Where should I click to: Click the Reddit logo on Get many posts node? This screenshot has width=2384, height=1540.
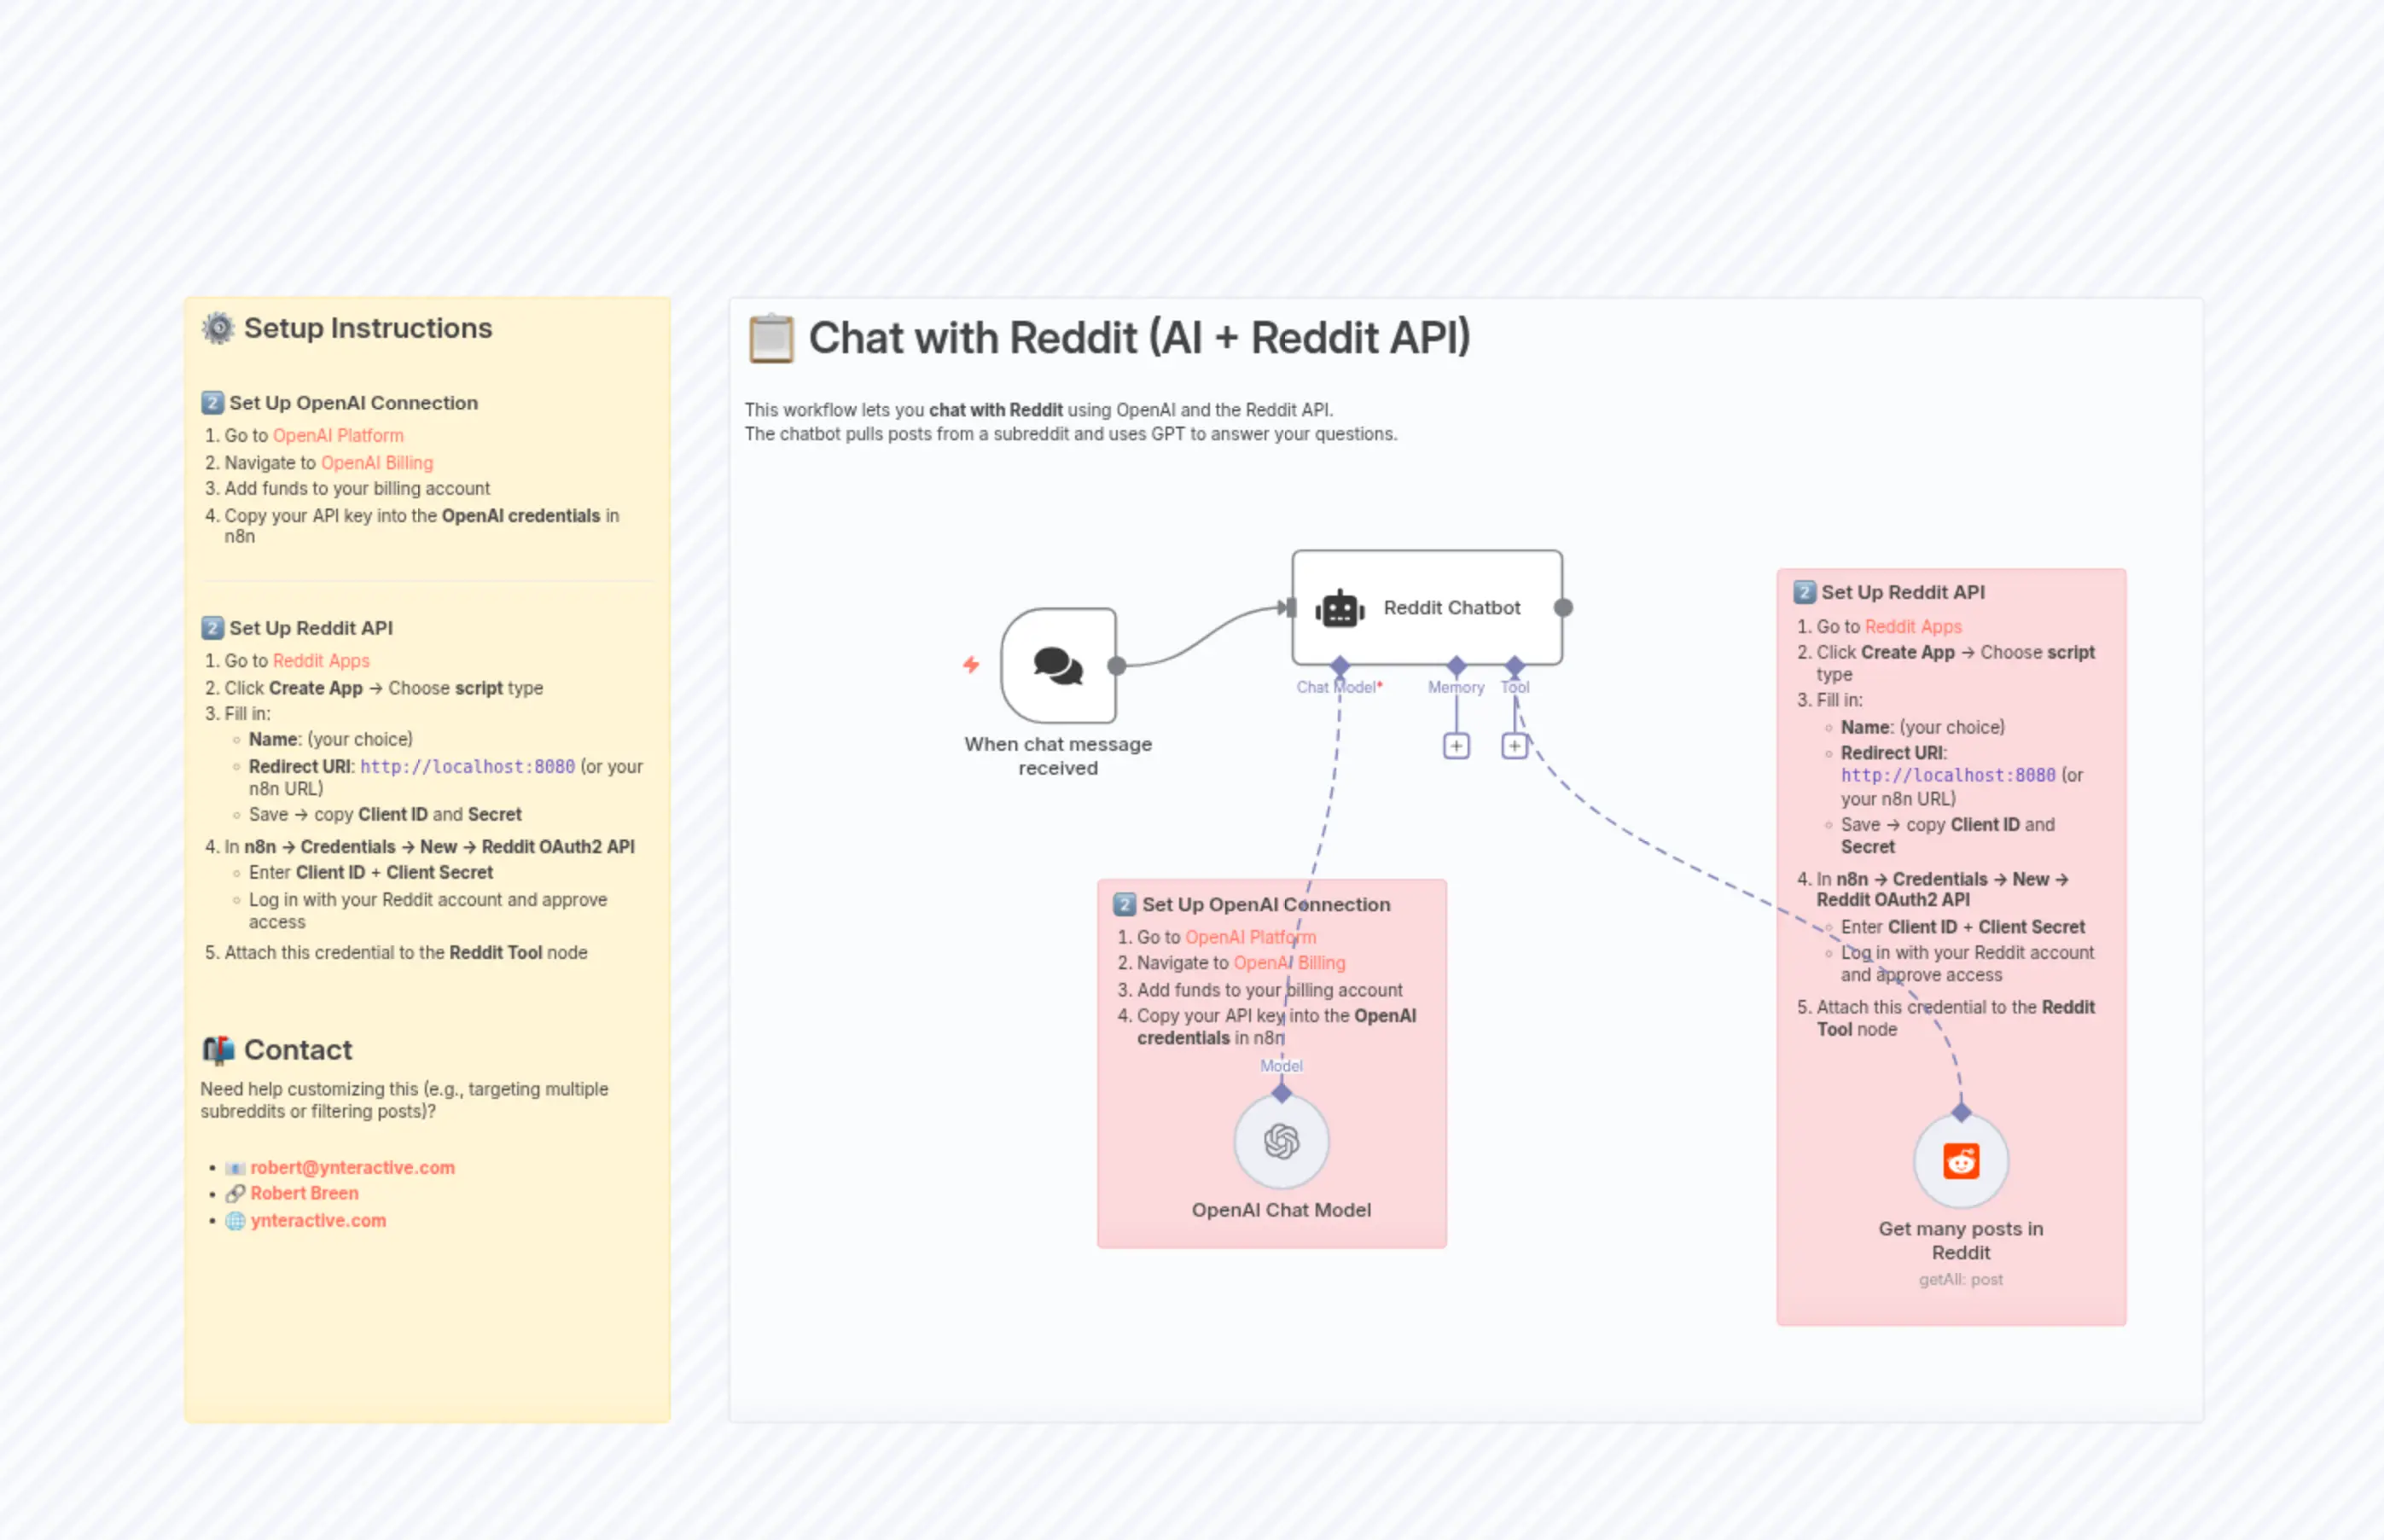coord(1960,1160)
